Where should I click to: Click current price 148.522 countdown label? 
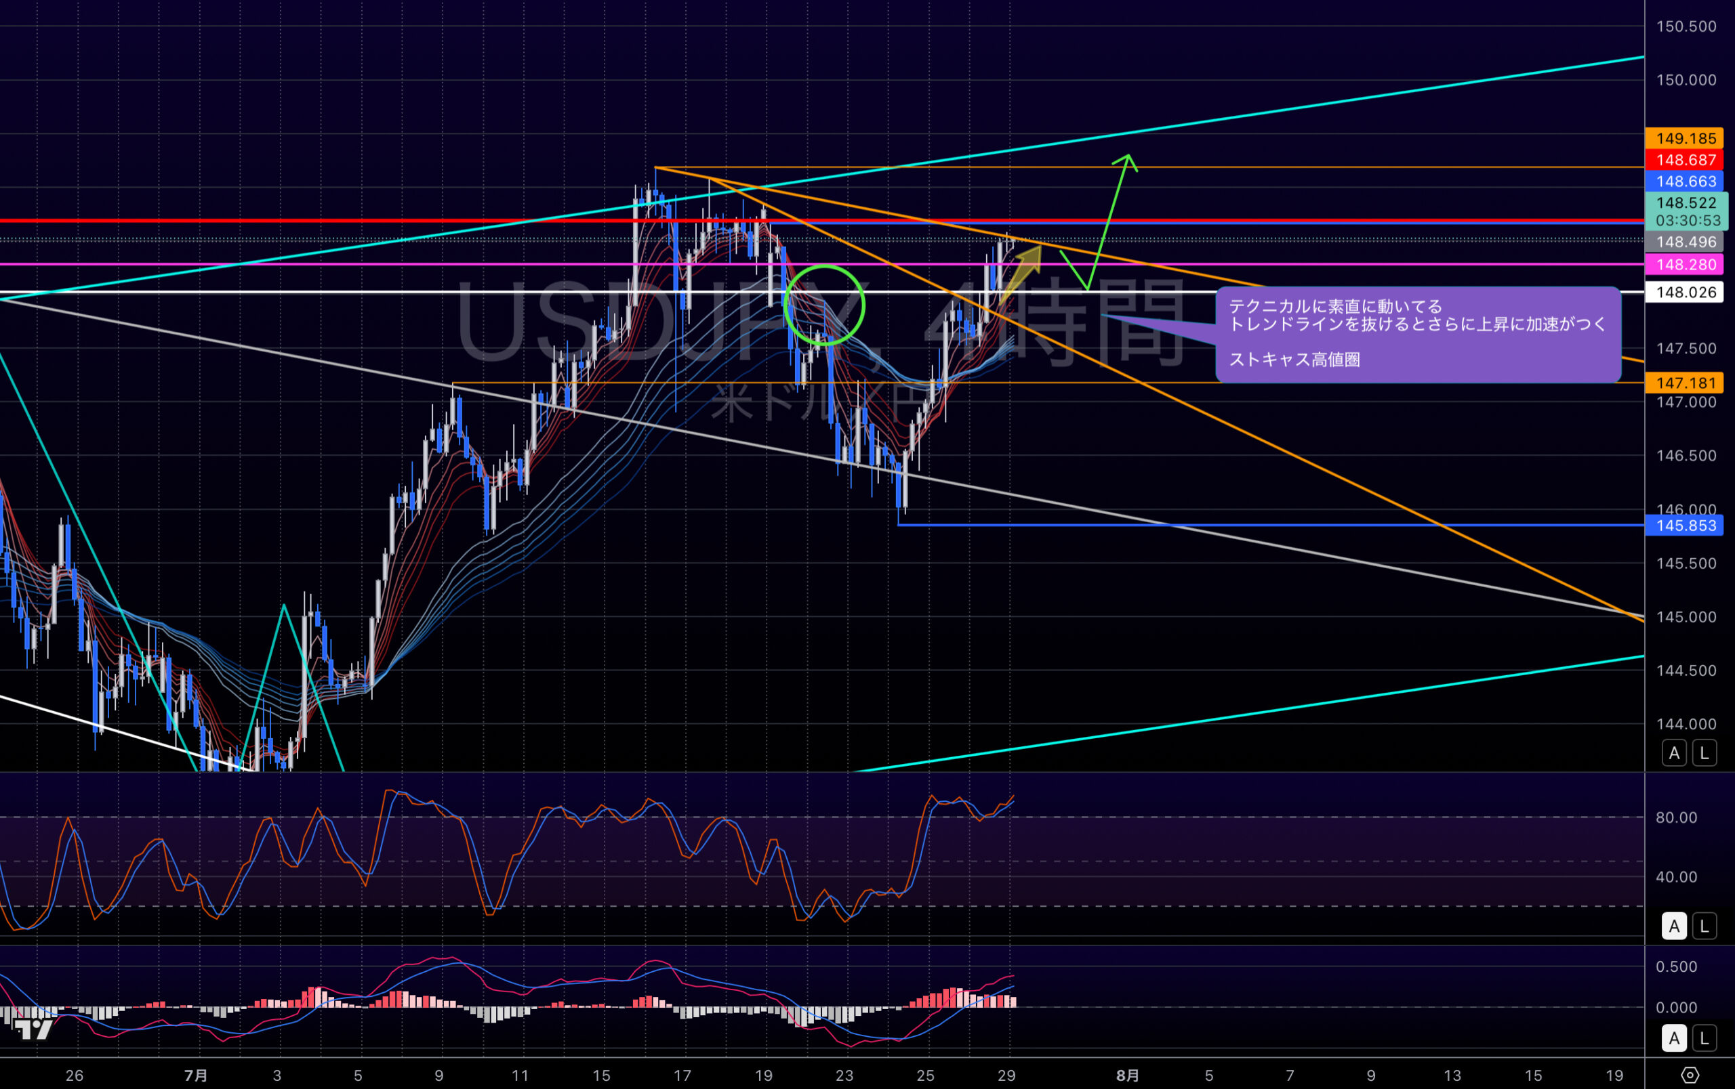point(1686,211)
